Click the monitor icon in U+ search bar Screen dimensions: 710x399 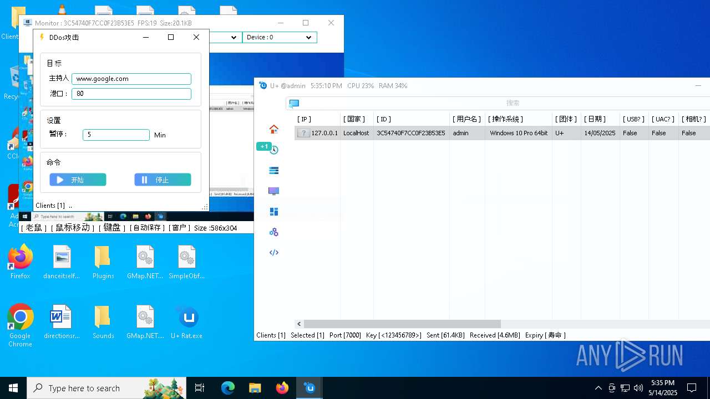click(x=294, y=103)
